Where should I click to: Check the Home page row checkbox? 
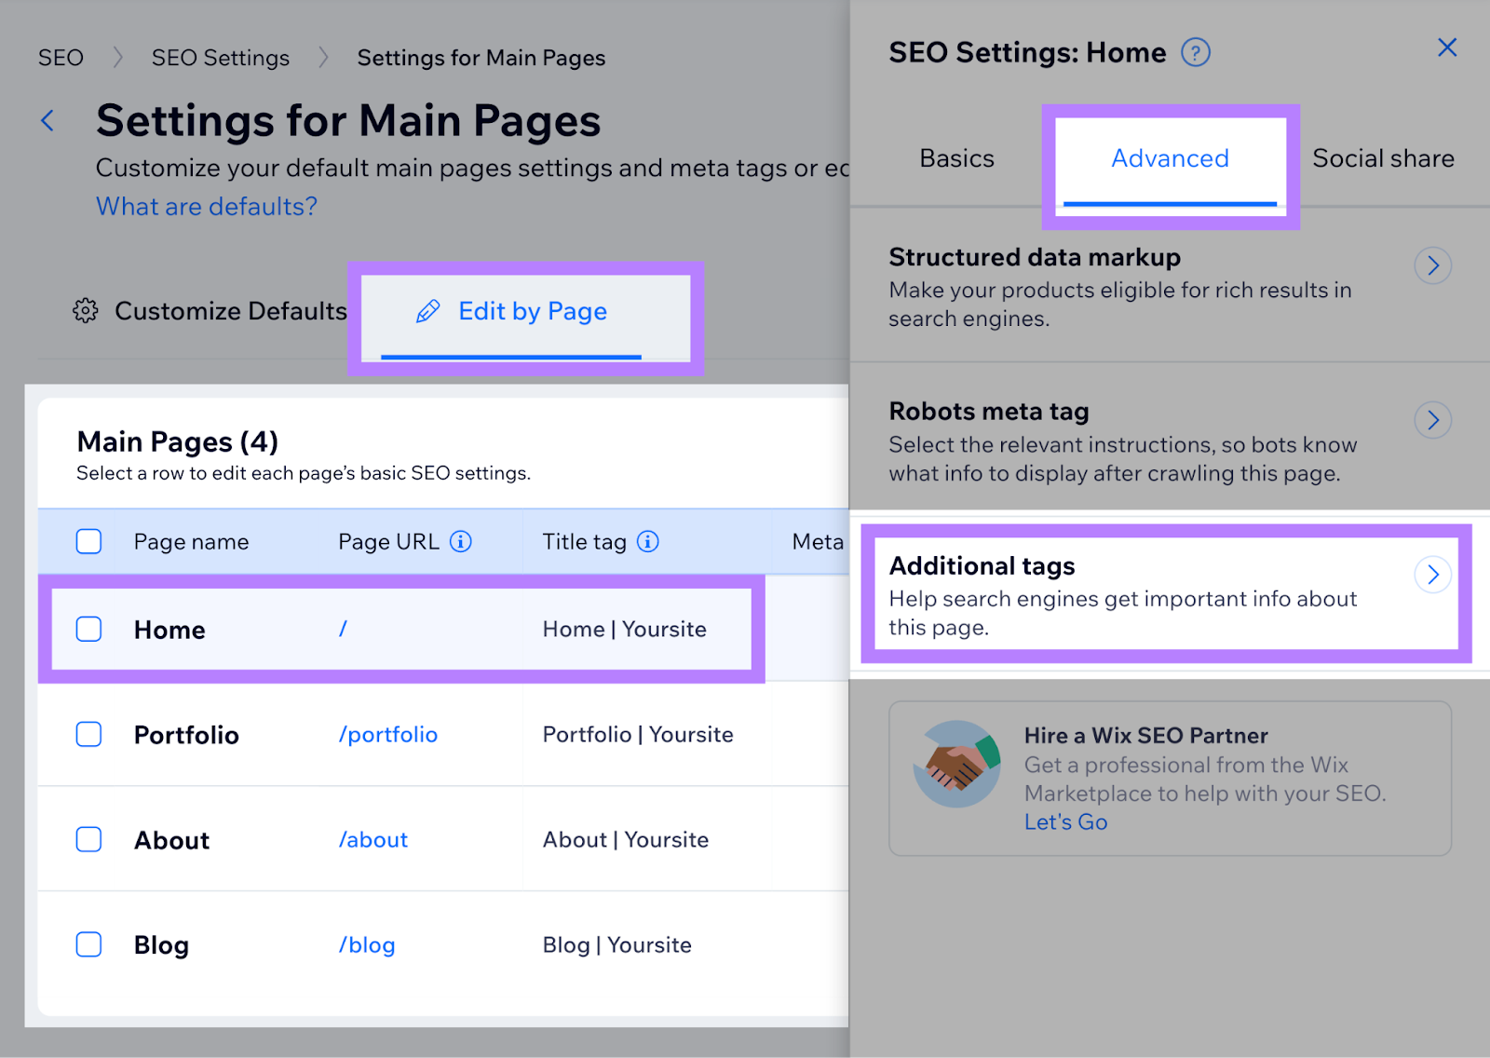88,630
